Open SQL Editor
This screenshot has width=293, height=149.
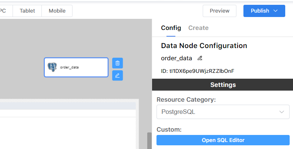[223, 140]
